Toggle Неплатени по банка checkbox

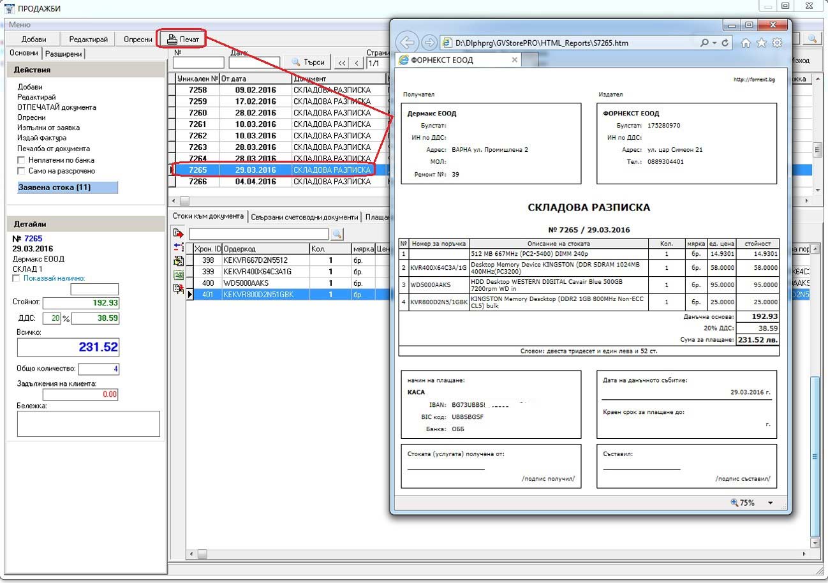click(x=22, y=160)
